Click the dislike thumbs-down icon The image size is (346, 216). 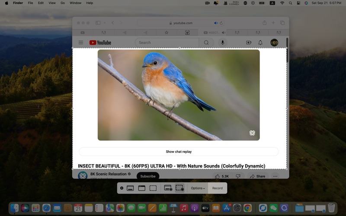click(x=238, y=176)
